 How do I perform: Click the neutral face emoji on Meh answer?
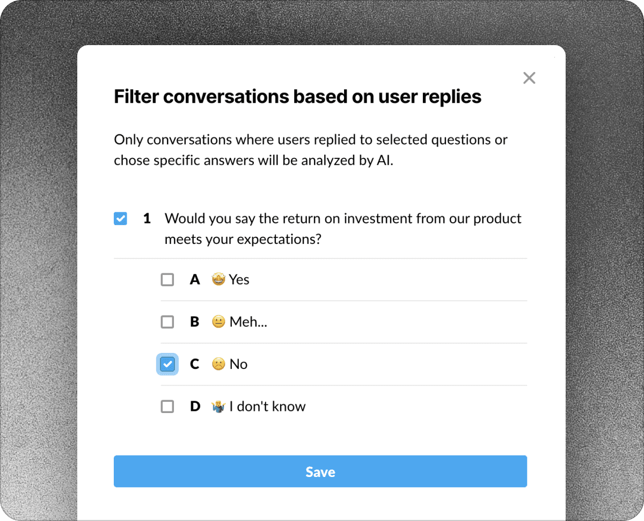219,321
